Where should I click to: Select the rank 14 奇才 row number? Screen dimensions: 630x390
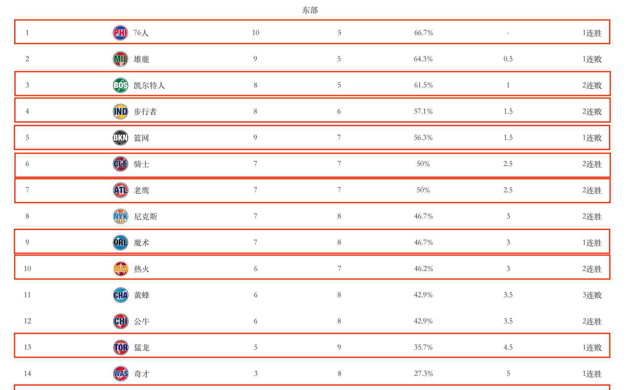28,374
